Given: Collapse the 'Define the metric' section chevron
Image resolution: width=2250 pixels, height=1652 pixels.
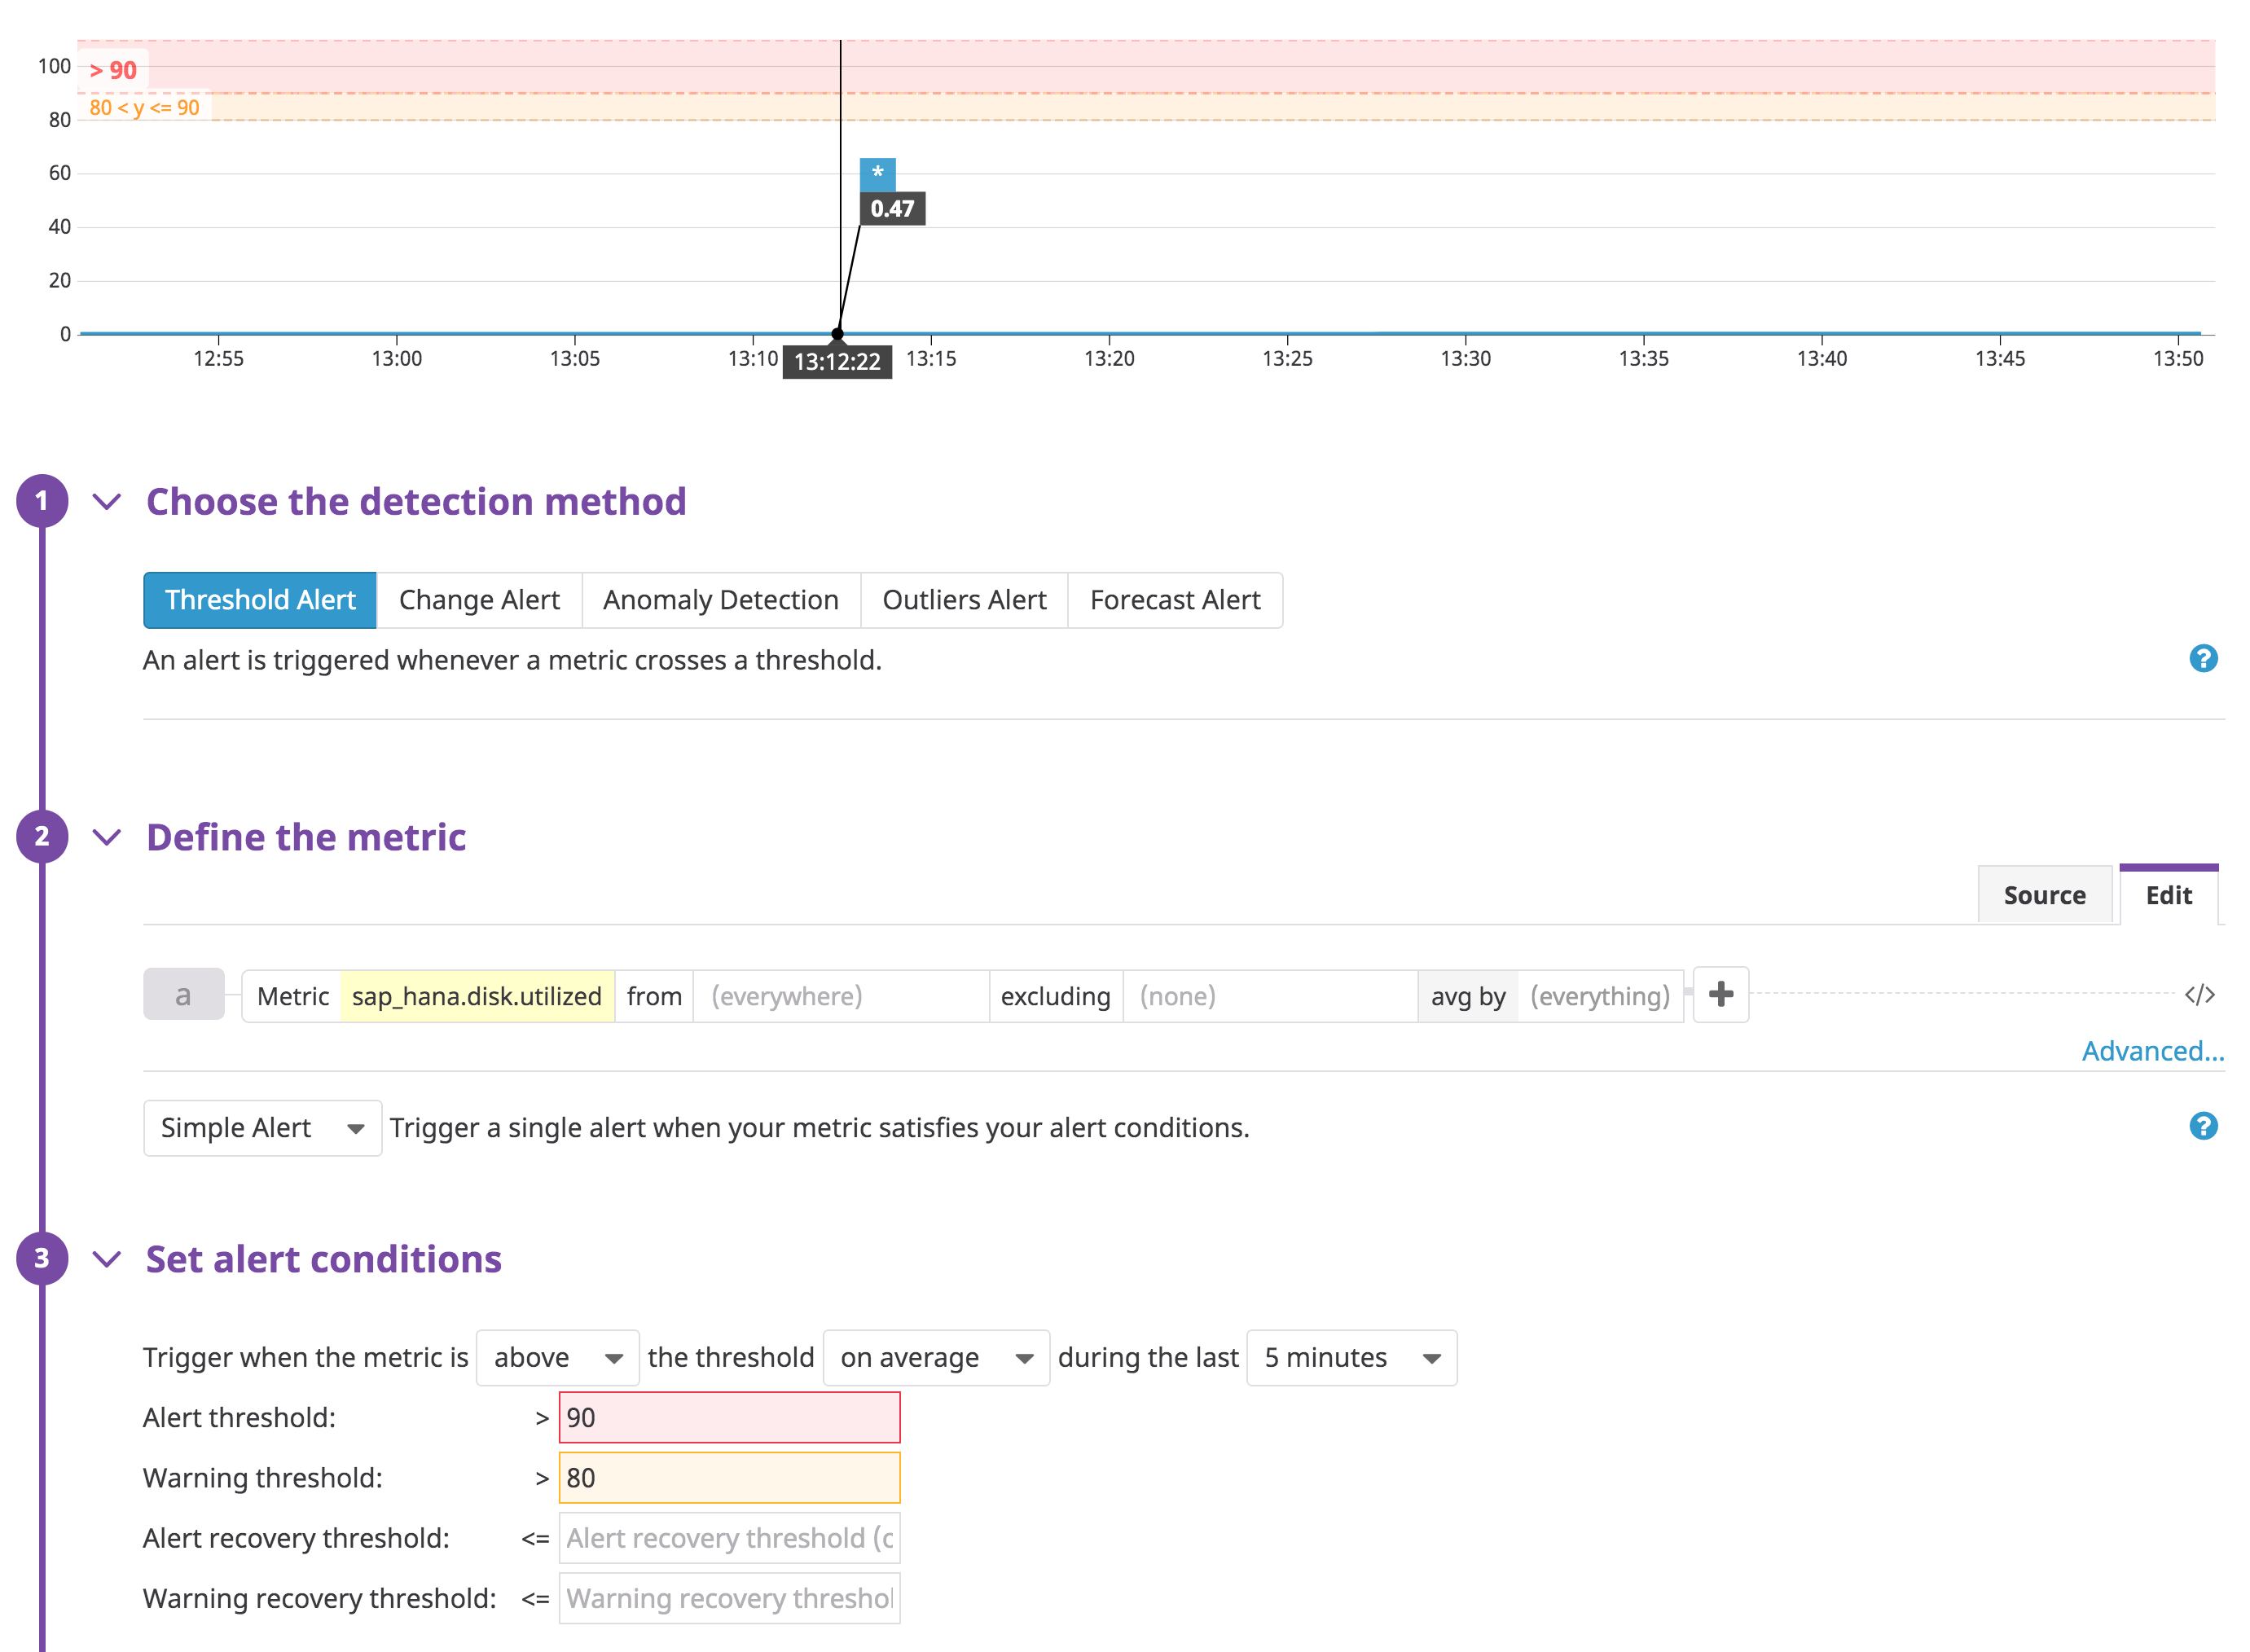Looking at the screenshot, I should point(107,837).
